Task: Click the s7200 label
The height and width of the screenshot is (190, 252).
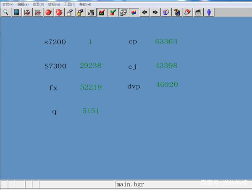Action: click(55, 42)
